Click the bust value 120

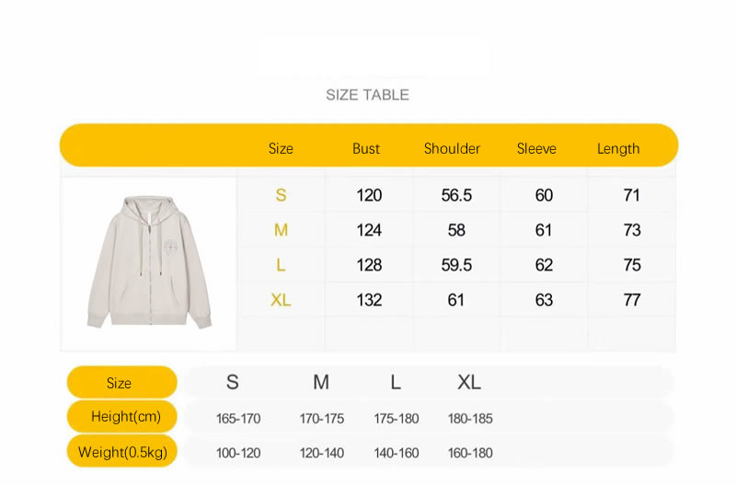coord(369,195)
